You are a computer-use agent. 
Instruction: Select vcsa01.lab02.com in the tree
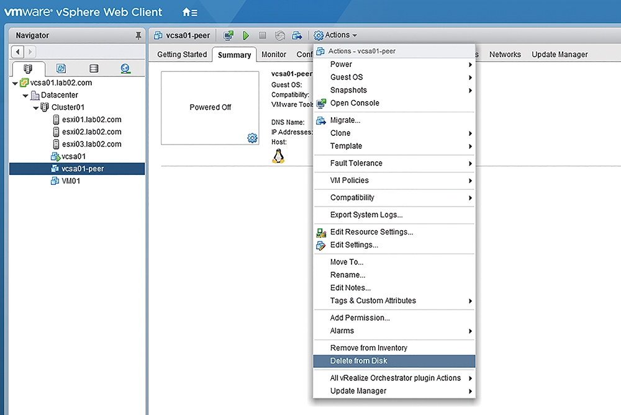point(61,83)
